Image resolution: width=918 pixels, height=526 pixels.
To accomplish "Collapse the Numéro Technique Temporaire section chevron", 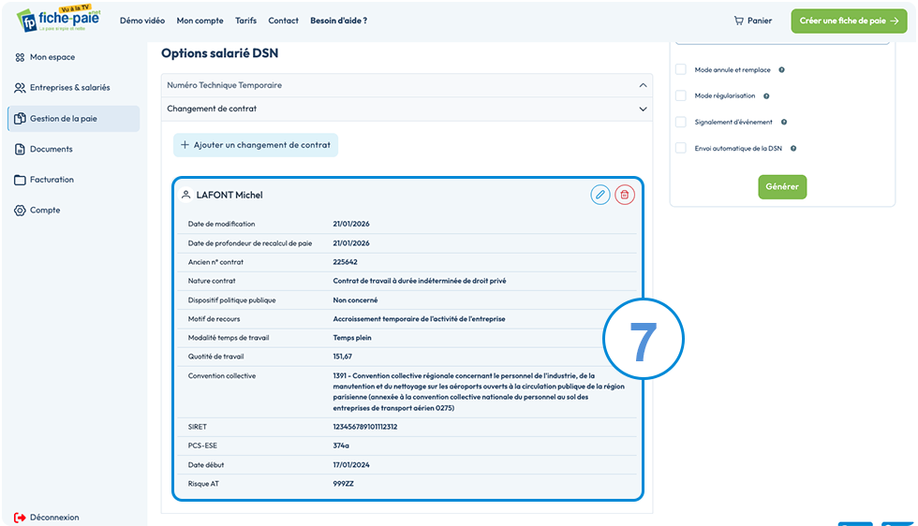I will pyautogui.click(x=643, y=85).
